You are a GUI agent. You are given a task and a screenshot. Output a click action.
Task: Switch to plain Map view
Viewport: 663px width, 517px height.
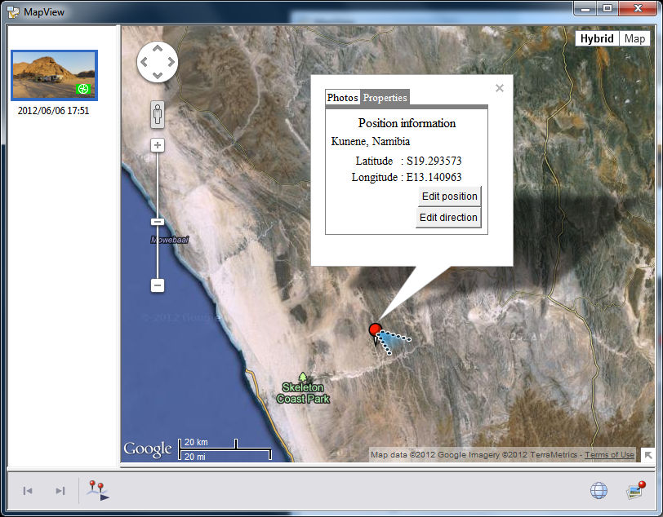coord(634,38)
